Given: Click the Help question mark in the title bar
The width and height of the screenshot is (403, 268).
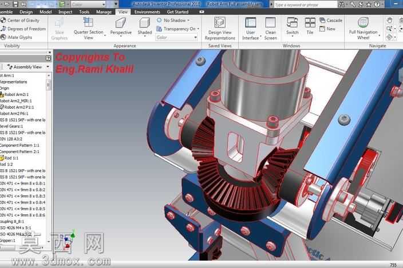Looking at the screenshot, I should (377, 5).
